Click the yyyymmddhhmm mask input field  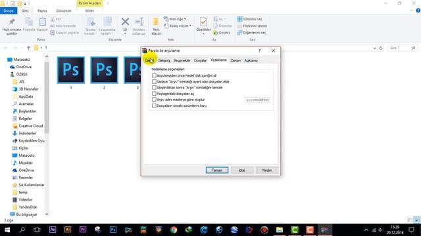coord(257,100)
